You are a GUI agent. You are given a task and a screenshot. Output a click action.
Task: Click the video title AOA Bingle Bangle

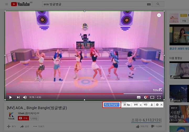coord(37,108)
